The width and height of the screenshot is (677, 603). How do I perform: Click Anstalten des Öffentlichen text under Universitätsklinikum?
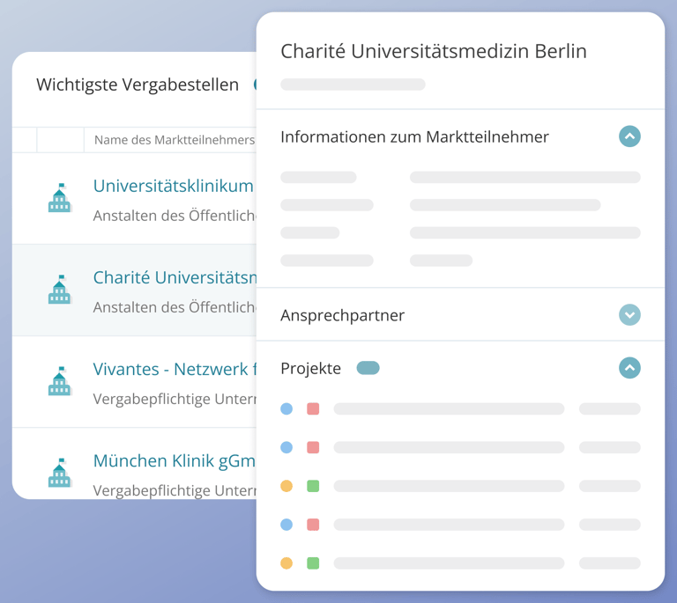click(175, 216)
